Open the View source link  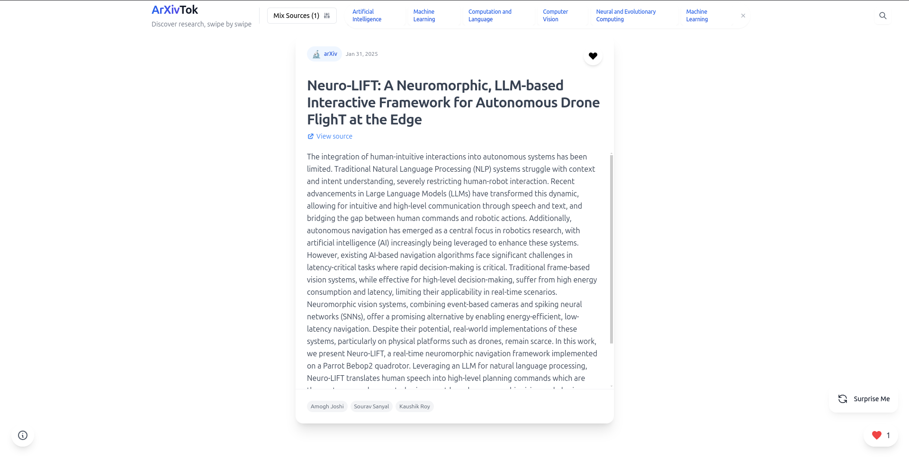click(x=330, y=136)
